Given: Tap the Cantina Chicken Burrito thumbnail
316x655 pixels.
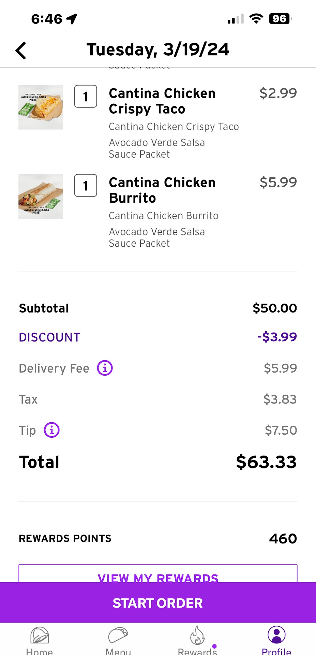Looking at the screenshot, I should point(41,196).
